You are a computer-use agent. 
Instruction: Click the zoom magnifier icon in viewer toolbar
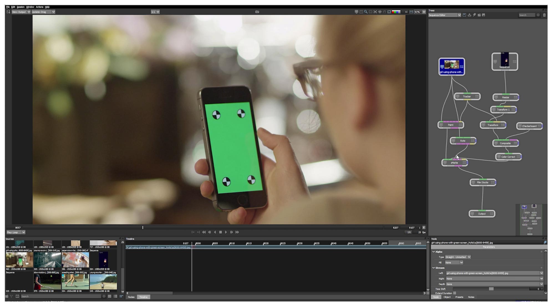pos(366,12)
